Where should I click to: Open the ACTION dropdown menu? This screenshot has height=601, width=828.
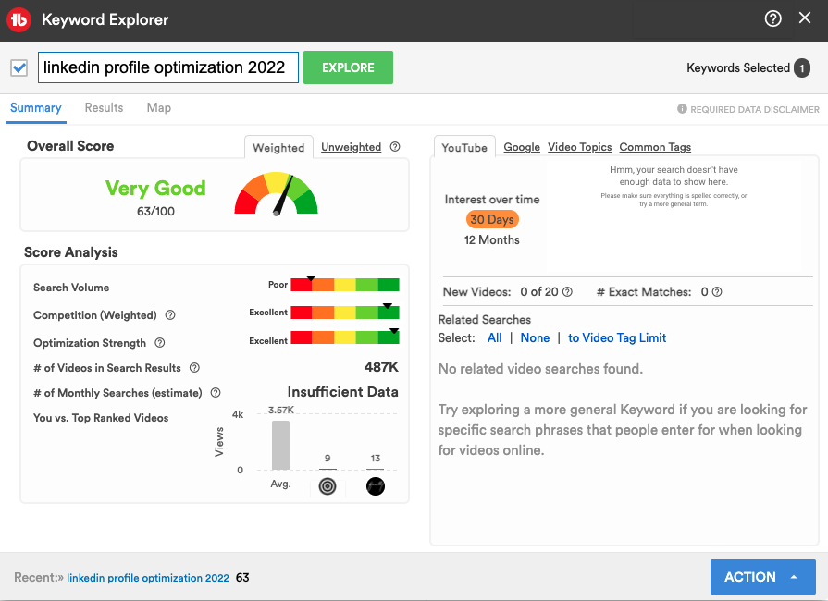tap(762, 577)
